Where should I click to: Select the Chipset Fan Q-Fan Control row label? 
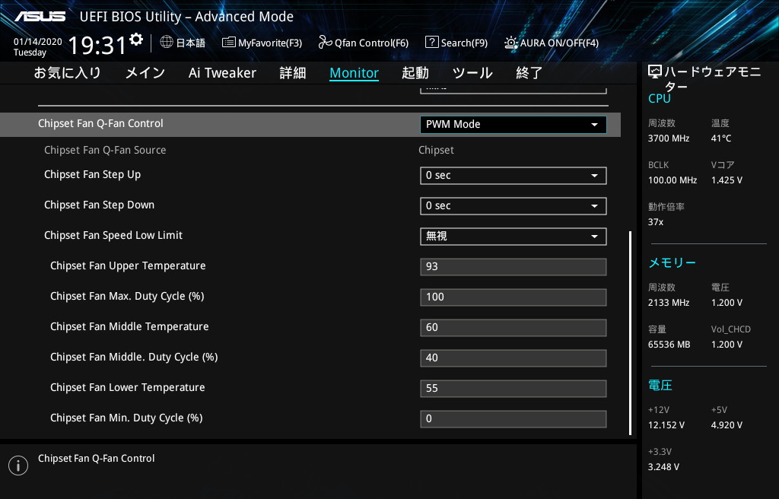click(100, 123)
